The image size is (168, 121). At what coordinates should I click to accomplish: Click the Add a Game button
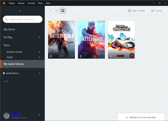[x=137, y=11]
